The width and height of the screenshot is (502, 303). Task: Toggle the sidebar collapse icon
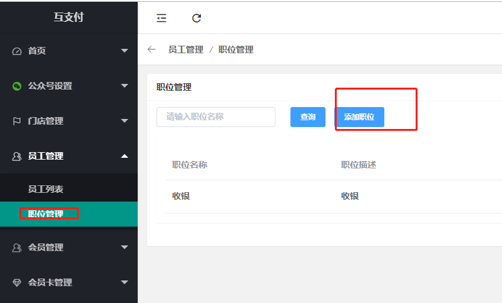[161, 18]
